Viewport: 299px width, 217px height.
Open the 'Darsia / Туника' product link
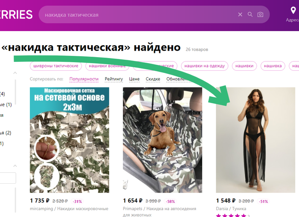point(231,208)
